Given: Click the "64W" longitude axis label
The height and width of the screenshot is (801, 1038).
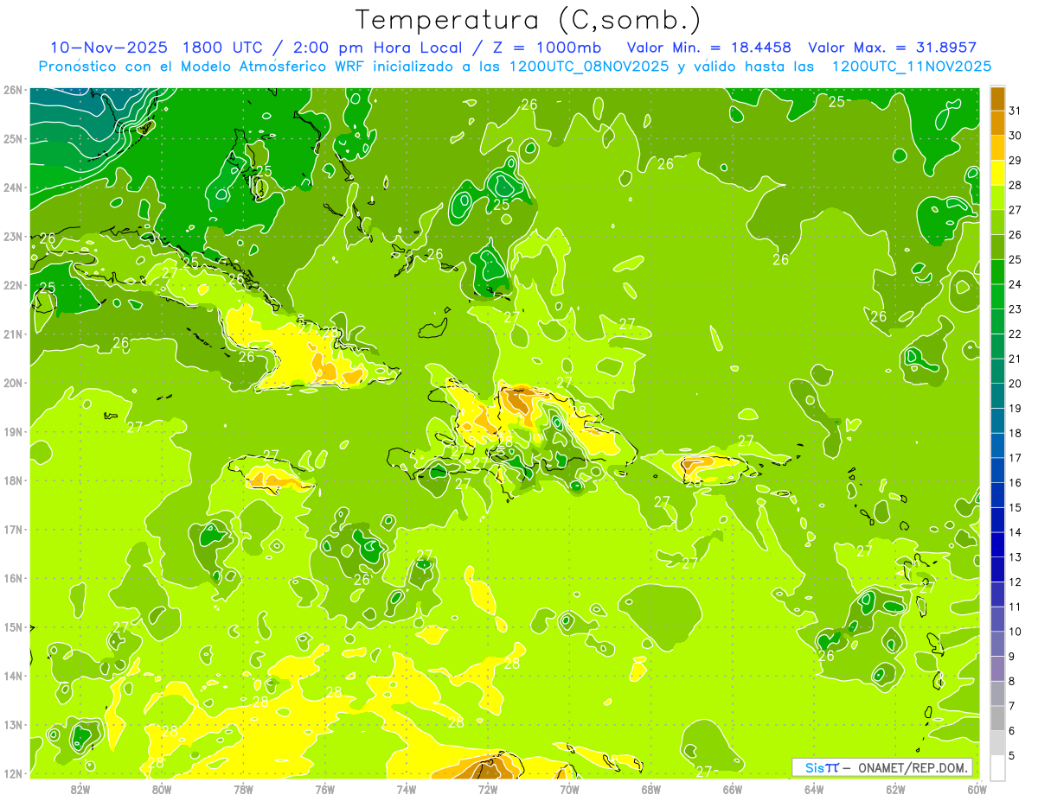Looking at the screenshot, I should [814, 789].
